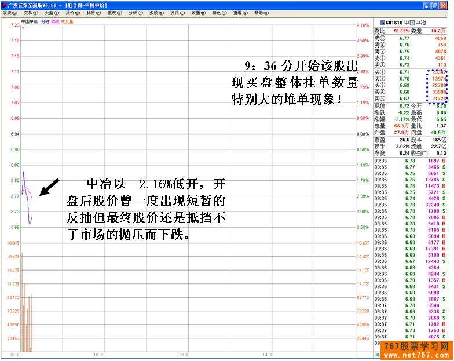
Task: Click the 成交量 legend label above the chart
Action: [67, 22]
